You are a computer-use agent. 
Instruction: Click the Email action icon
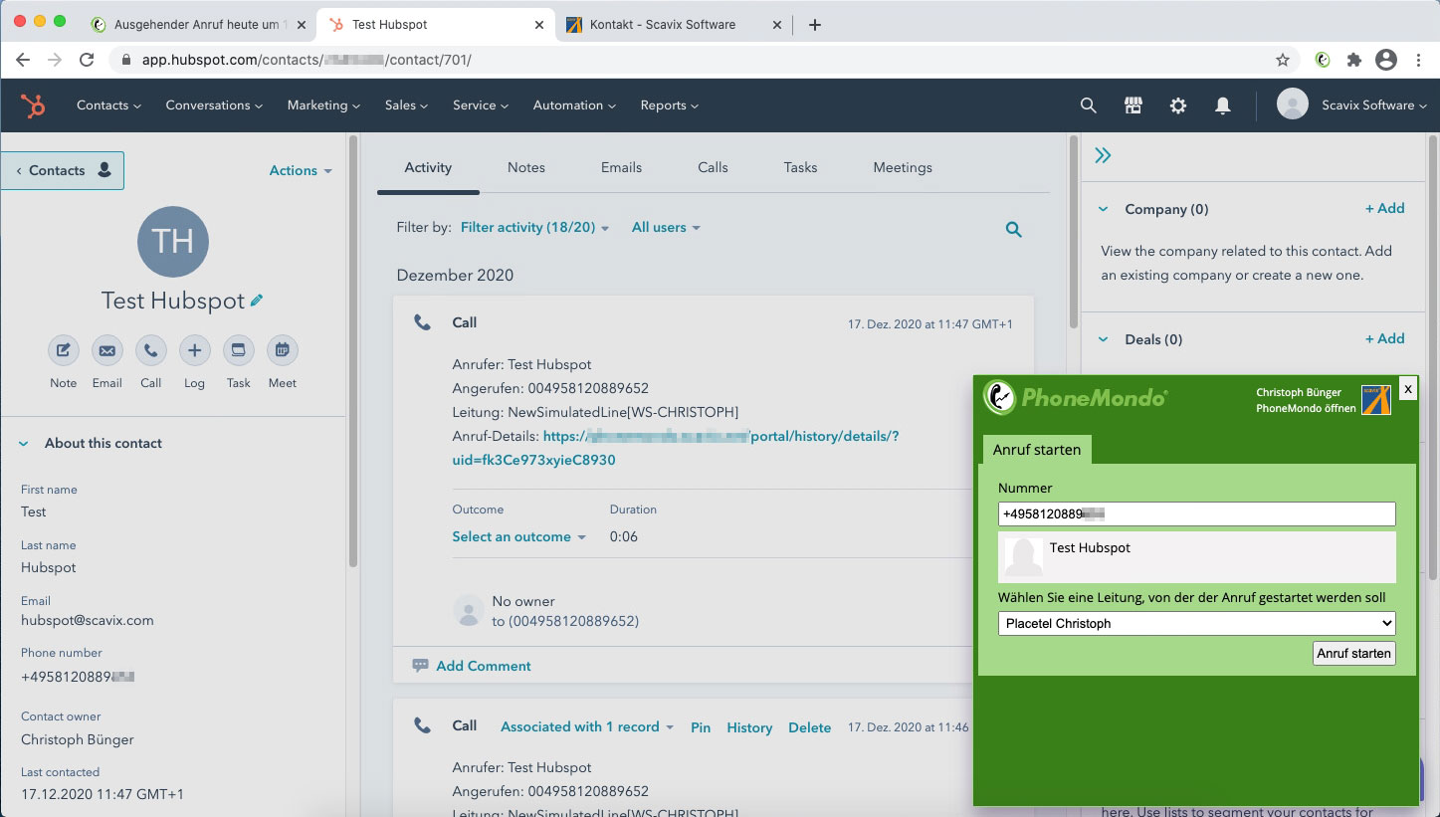(107, 350)
